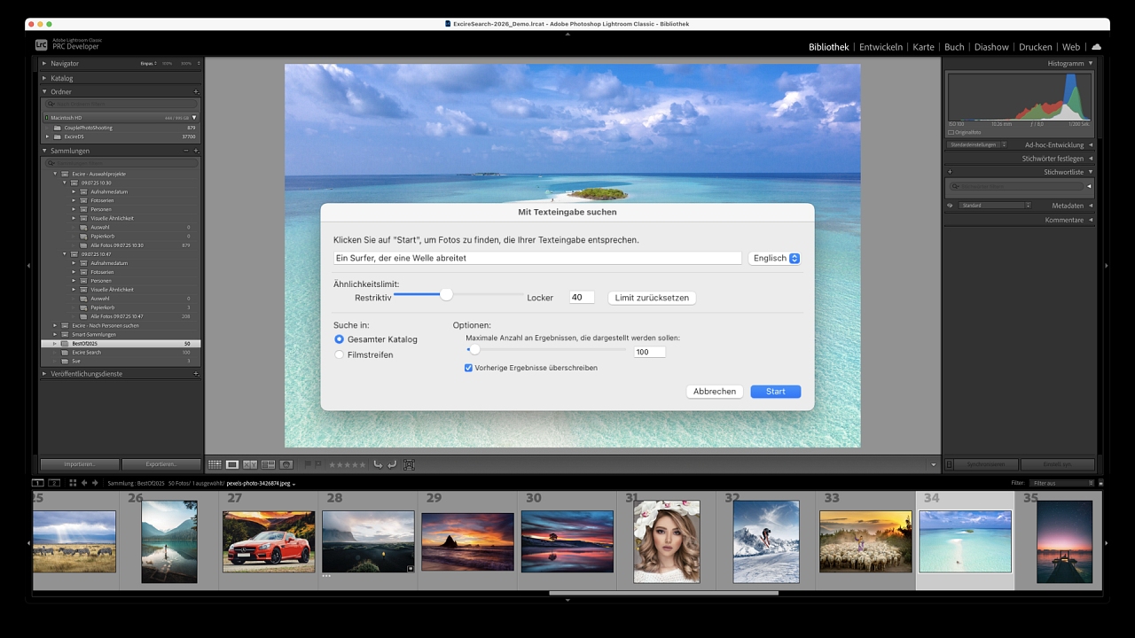Open the XY Compare view

(250, 464)
